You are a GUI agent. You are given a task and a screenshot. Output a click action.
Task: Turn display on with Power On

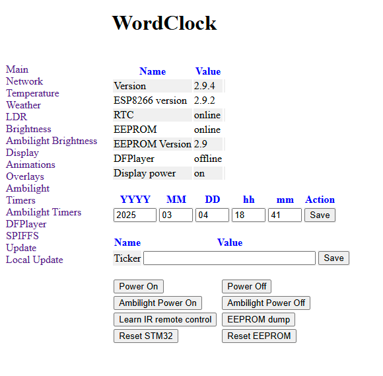coord(139,287)
